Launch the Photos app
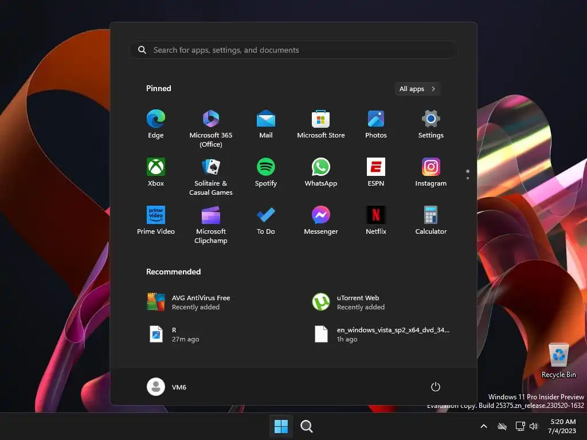 (x=376, y=124)
